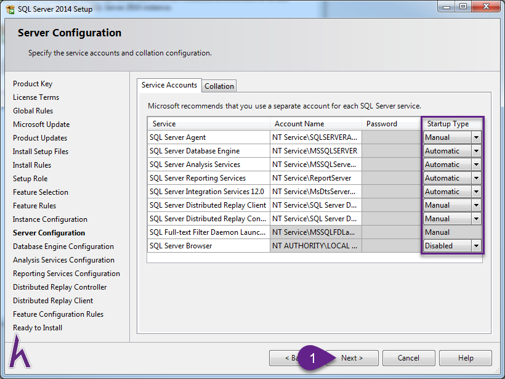
Task: Click Distributed Replay Controller step in sidebar
Action: coord(60,287)
